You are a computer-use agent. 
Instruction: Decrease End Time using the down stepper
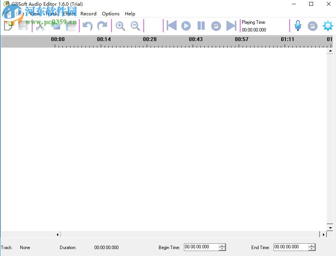[312, 249]
